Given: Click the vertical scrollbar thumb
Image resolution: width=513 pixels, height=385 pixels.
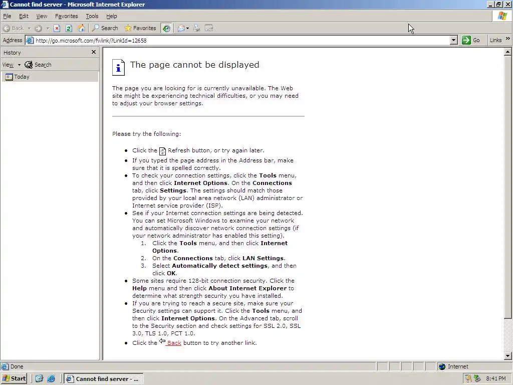Looking at the screenshot, I should click(x=507, y=187).
